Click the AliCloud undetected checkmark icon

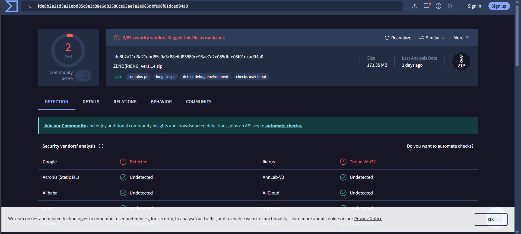(x=343, y=193)
